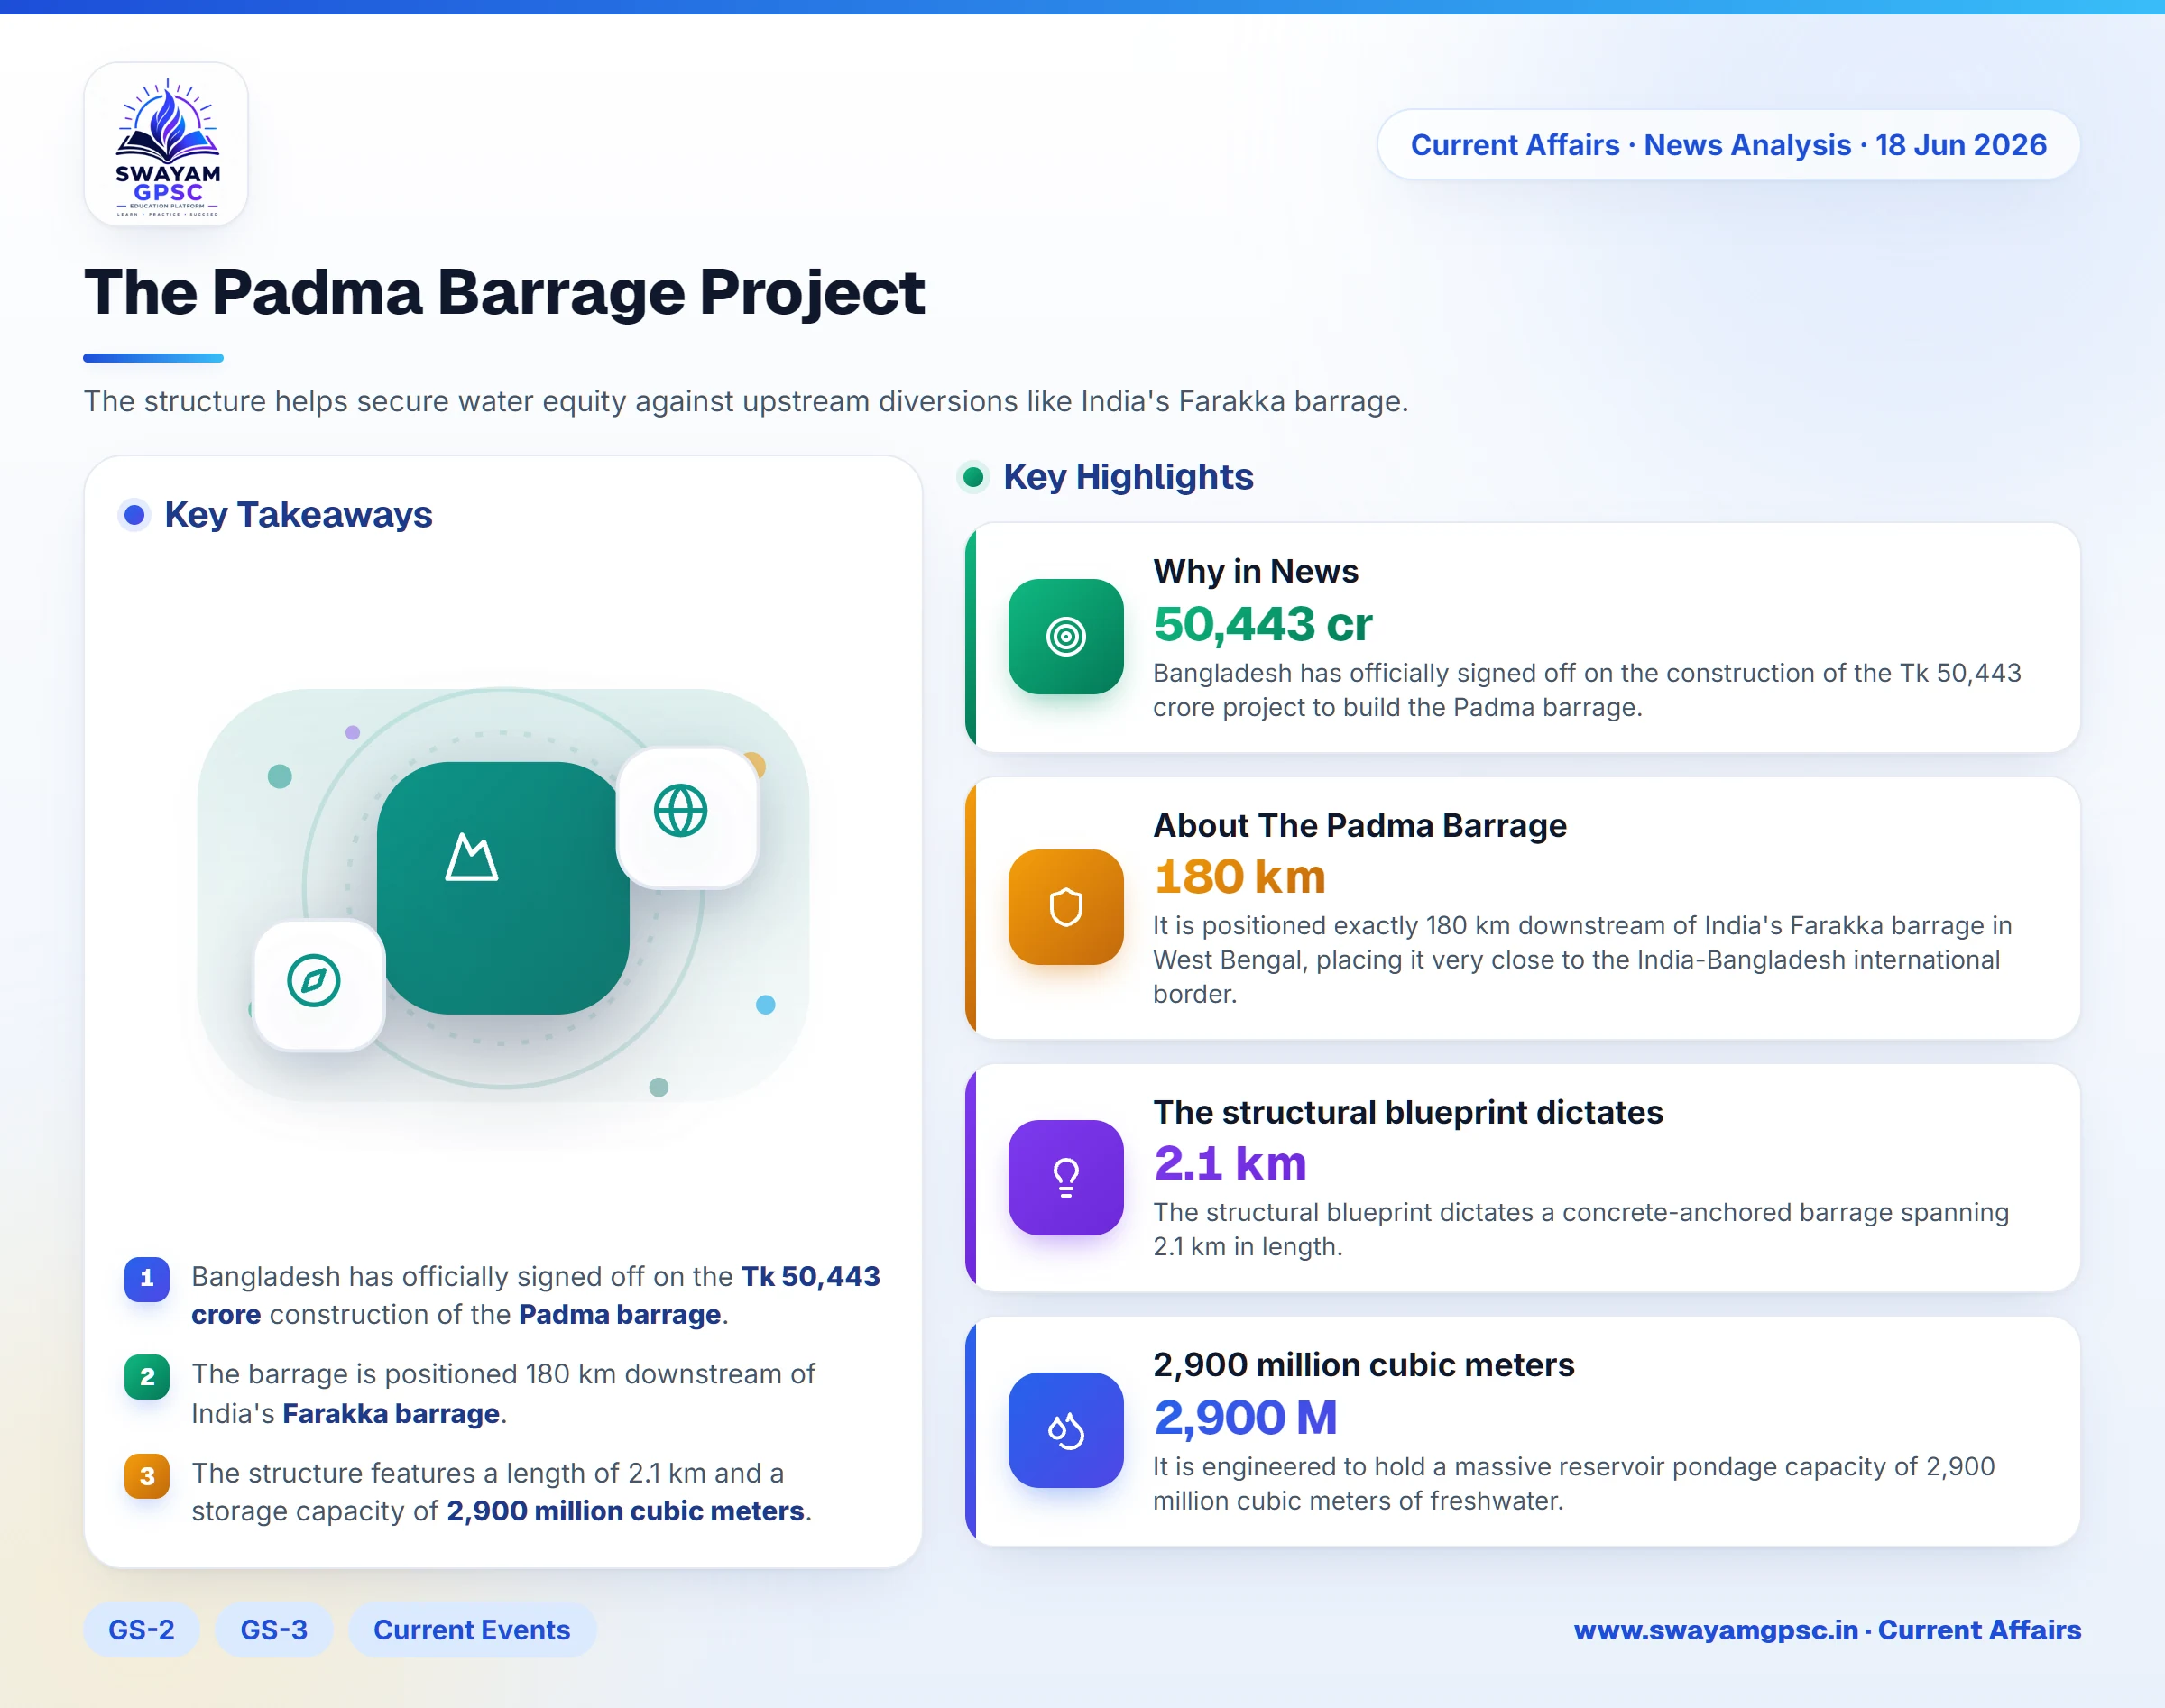Image resolution: width=2165 pixels, height=1708 pixels.
Task: Select the orange shield icon for About The Padma Barrage
Action: point(1065,907)
